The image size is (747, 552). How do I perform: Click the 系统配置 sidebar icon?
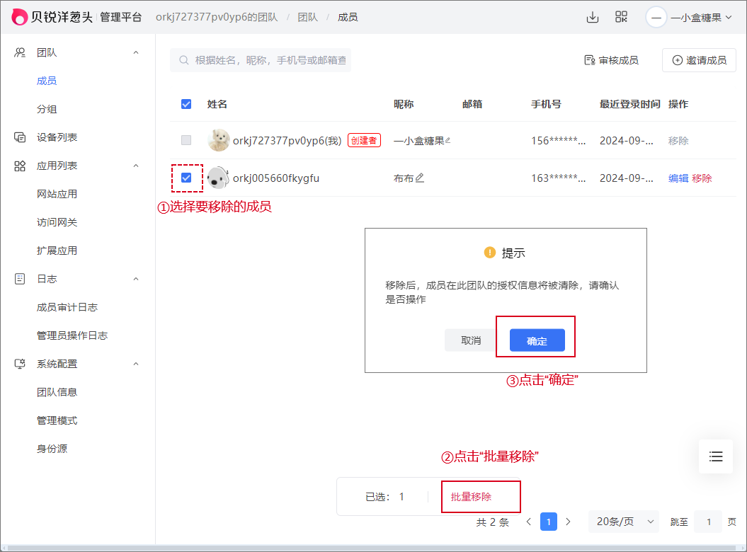click(x=19, y=363)
